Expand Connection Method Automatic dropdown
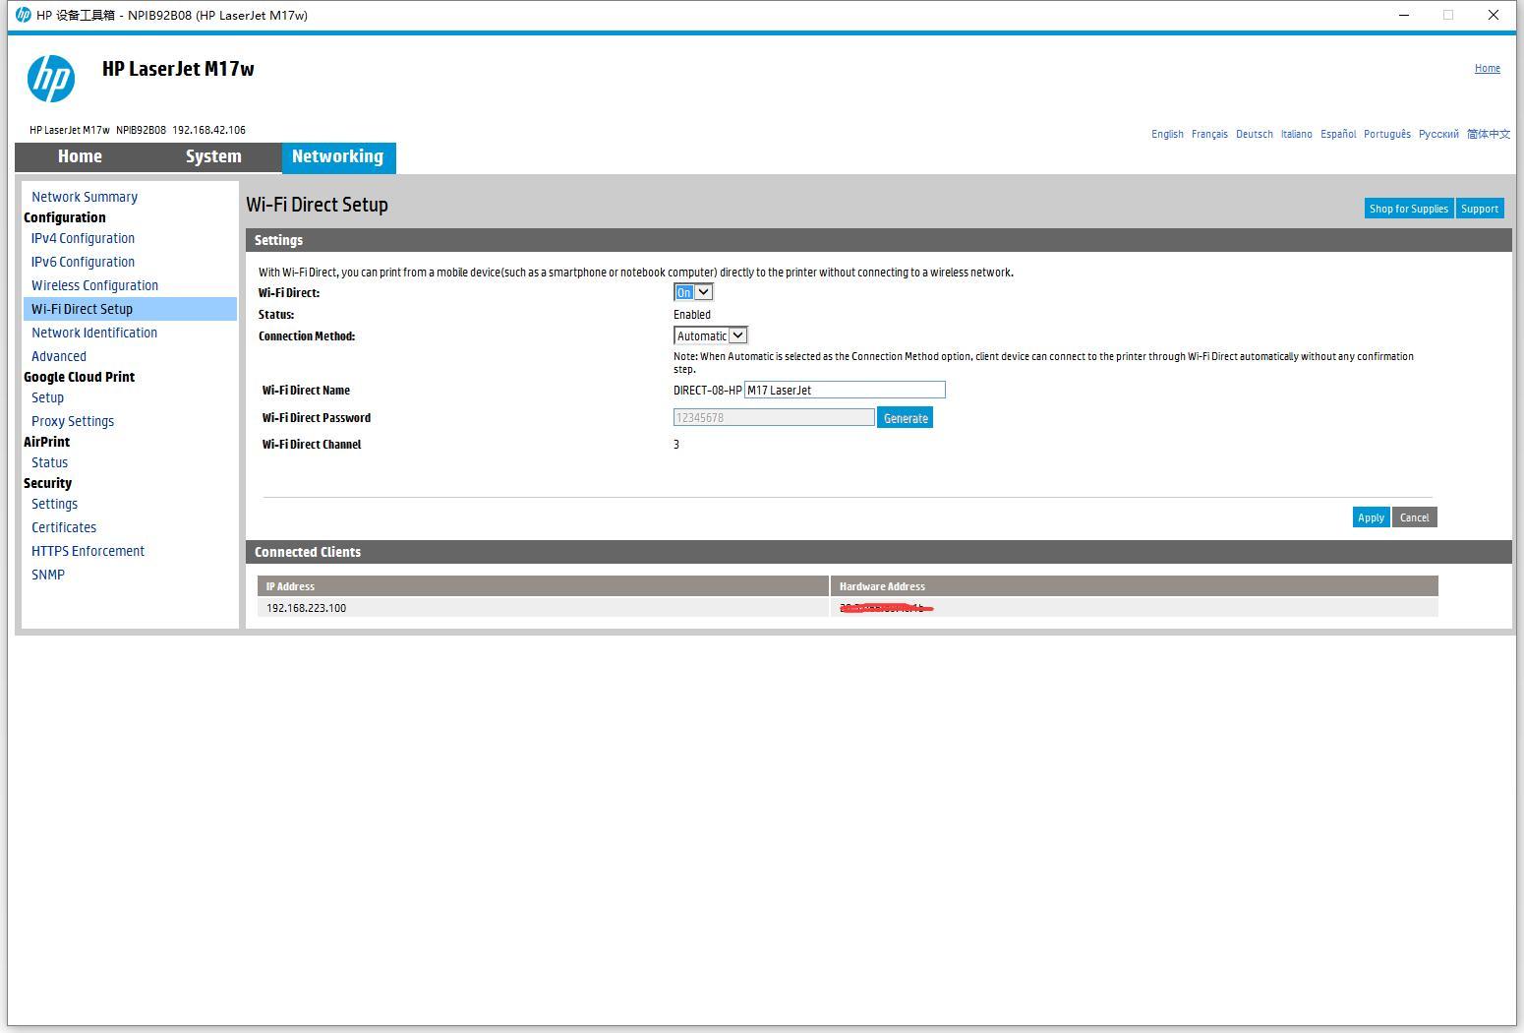This screenshot has width=1524, height=1033. coord(711,335)
